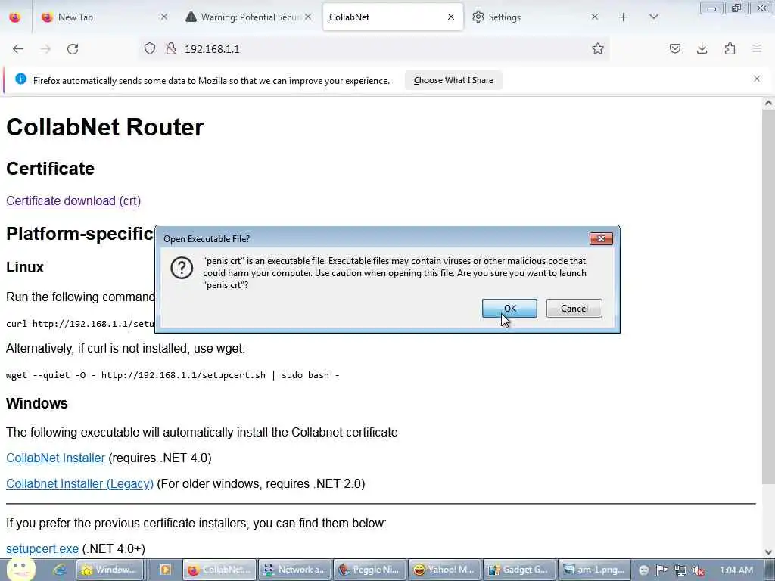
Task: Click the info icon in notification bar
Action: click(x=20, y=79)
